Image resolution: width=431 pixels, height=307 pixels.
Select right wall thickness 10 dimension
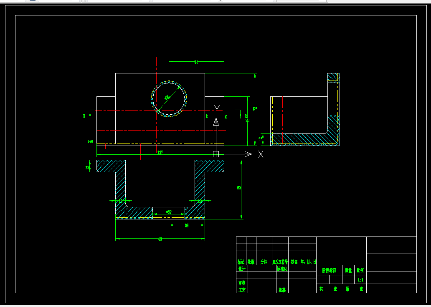click(x=200, y=201)
